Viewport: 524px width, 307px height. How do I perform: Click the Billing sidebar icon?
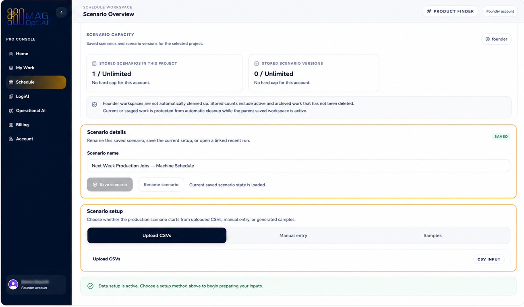click(x=11, y=125)
